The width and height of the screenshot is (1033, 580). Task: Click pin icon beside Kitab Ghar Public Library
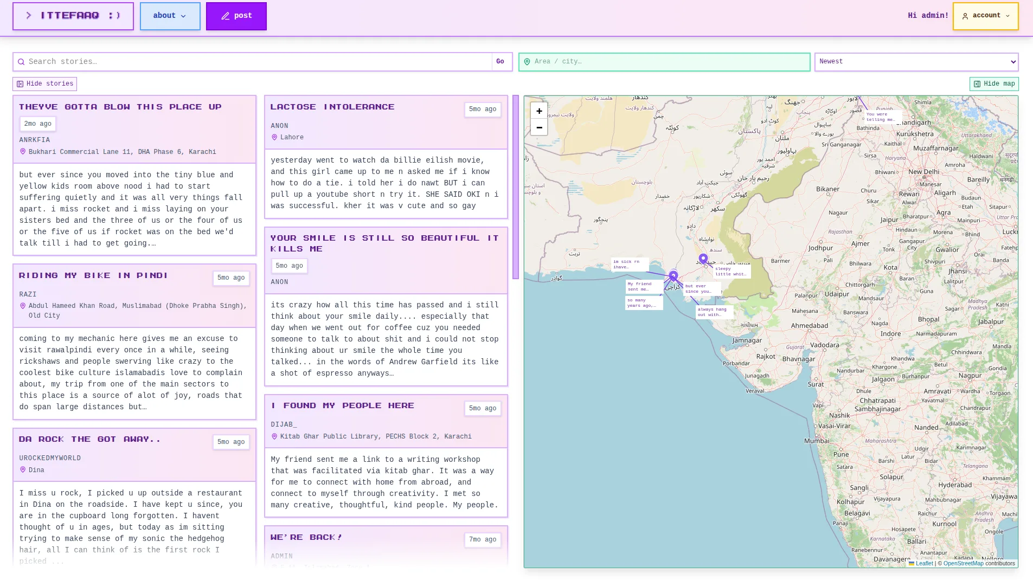point(274,437)
